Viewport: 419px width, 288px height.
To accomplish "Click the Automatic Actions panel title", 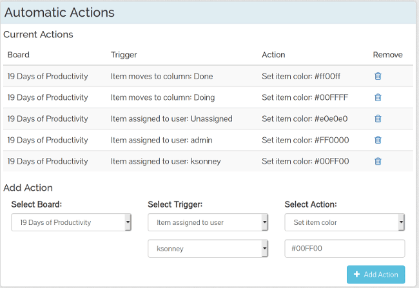I will pyautogui.click(x=59, y=13).
